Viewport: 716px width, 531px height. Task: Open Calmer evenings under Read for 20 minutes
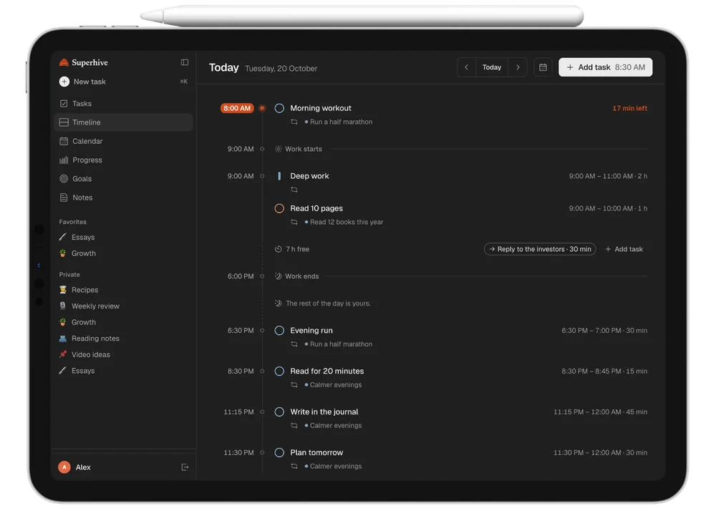(x=334, y=385)
